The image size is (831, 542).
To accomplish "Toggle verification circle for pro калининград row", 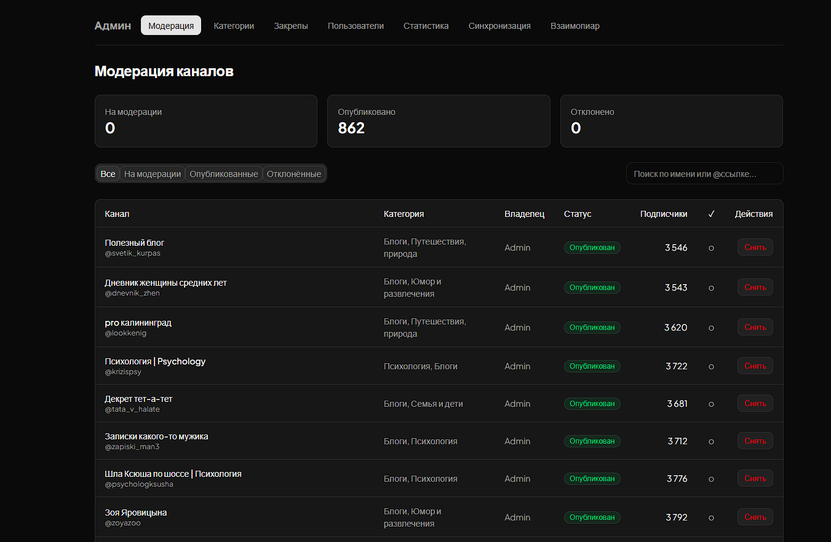I will [711, 328].
